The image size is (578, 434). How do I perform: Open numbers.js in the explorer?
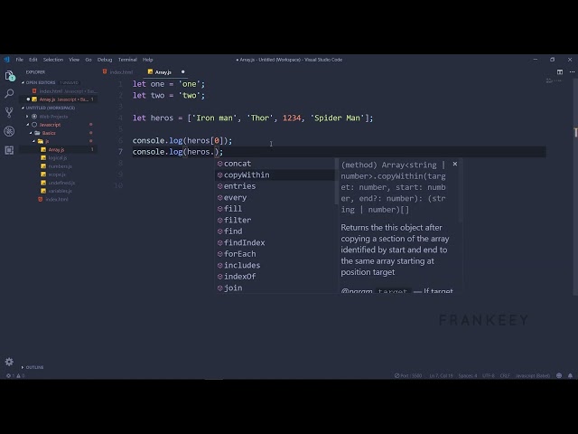(x=60, y=166)
